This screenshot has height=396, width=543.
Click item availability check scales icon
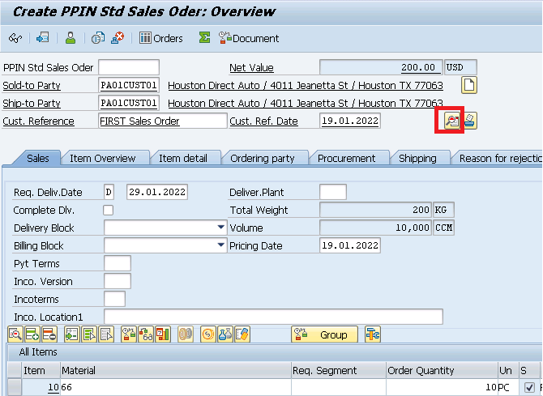pos(129,334)
